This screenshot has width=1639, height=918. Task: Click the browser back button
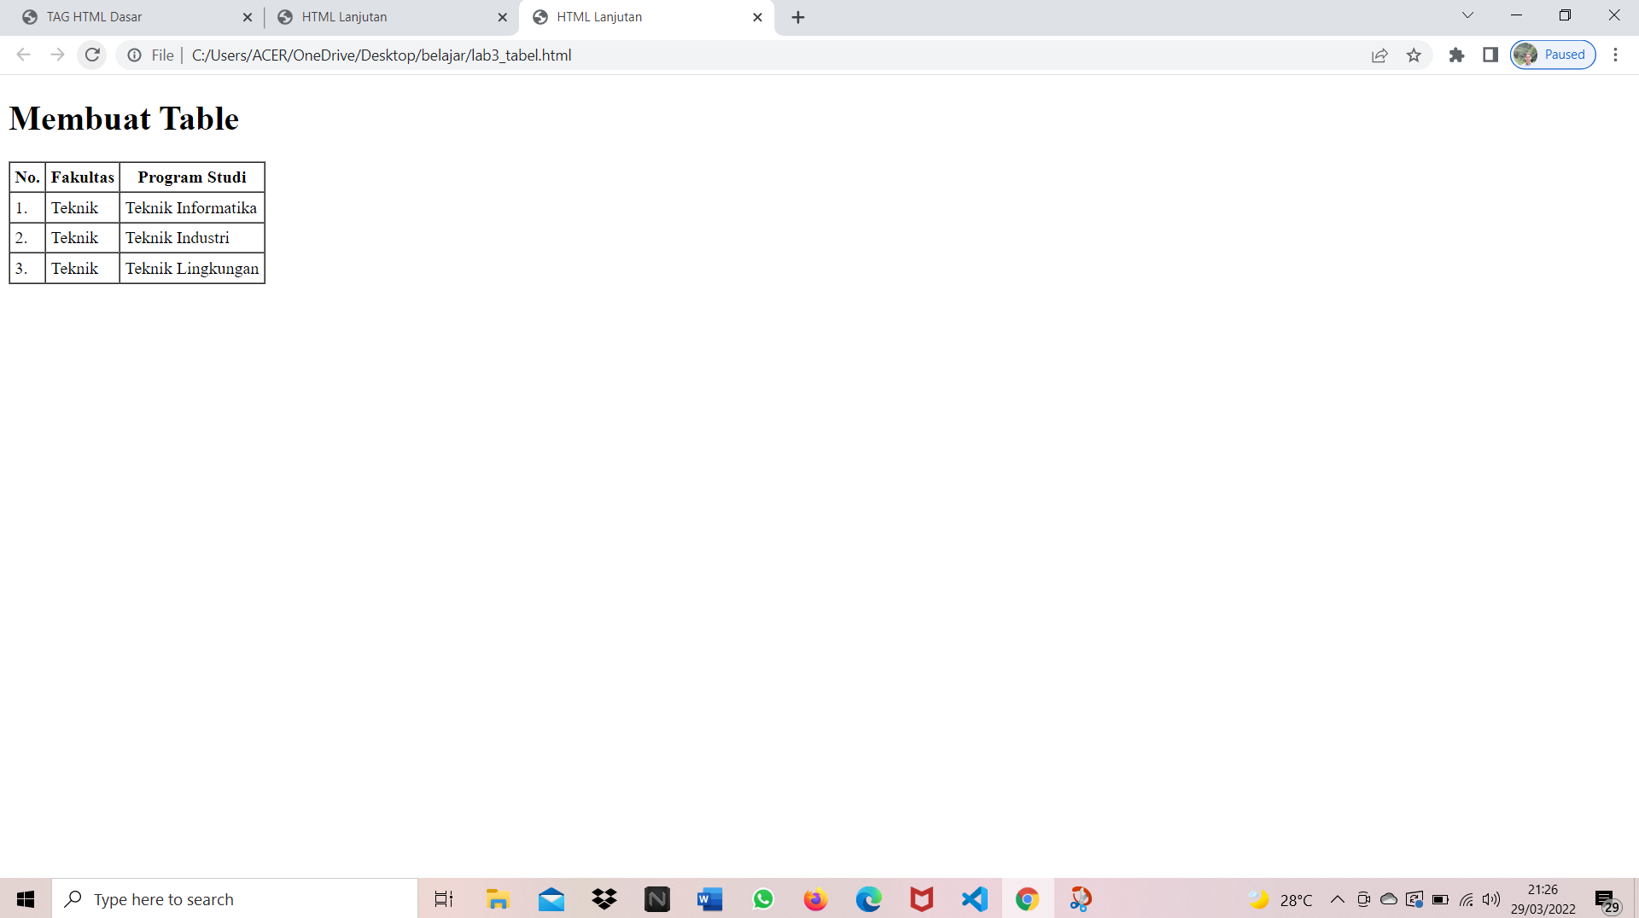tap(23, 55)
